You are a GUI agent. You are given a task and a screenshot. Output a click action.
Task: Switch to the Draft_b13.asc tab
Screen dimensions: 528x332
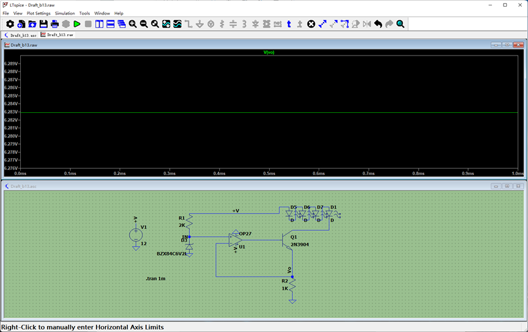(x=21, y=35)
